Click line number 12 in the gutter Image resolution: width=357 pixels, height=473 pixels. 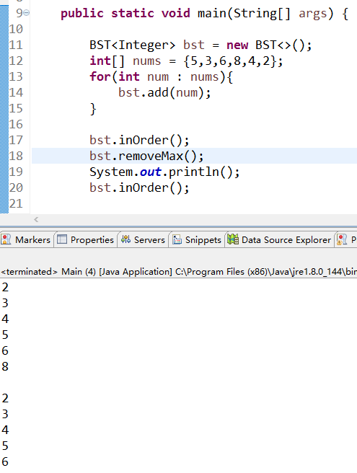pyautogui.click(x=16, y=61)
